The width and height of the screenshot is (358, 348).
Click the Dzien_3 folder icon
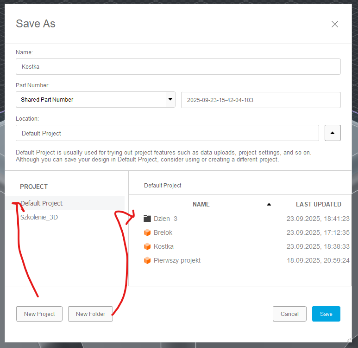[x=147, y=219]
